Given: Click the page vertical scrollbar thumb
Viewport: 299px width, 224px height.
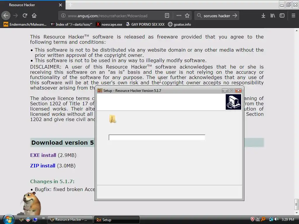Looking at the screenshot, I should click(296, 204).
